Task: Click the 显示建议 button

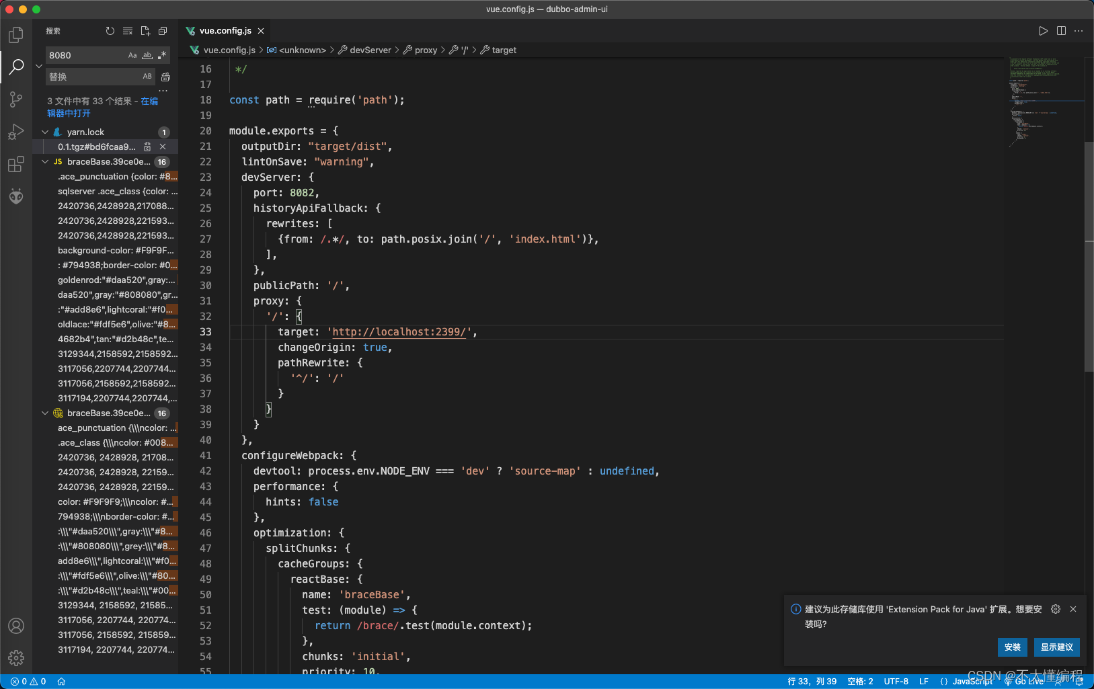Action: pyautogui.click(x=1057, y=647)
